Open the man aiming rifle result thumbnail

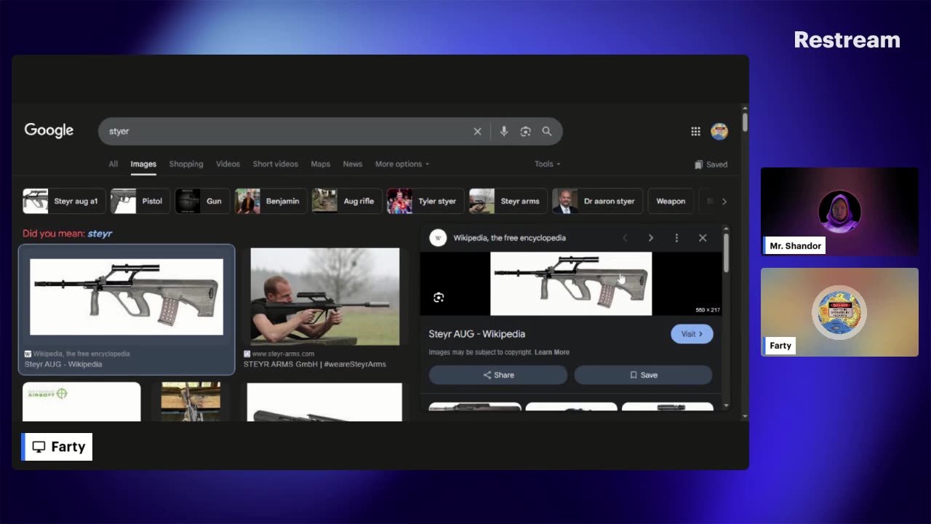pos(324,296)
